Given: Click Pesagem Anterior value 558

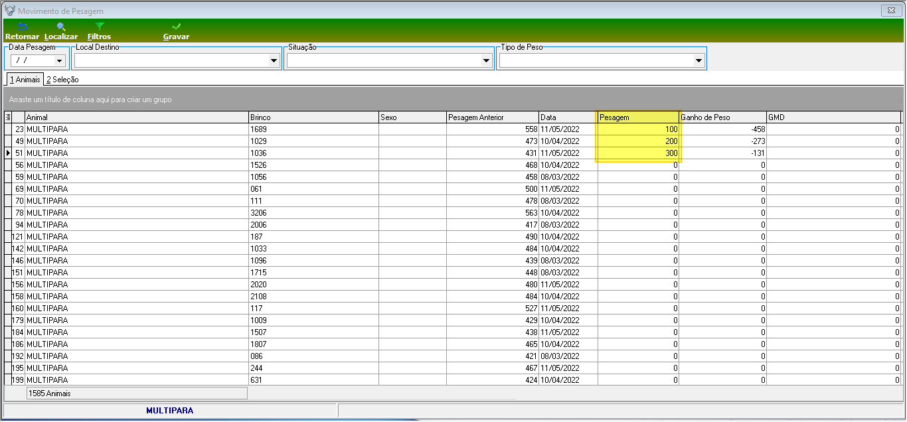Looking at the screenshot, I should click(x=492, y=129).
